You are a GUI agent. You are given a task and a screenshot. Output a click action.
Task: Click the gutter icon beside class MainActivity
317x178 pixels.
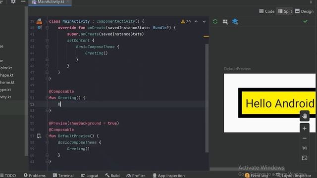pyautogui.click(x=39, y=21)
